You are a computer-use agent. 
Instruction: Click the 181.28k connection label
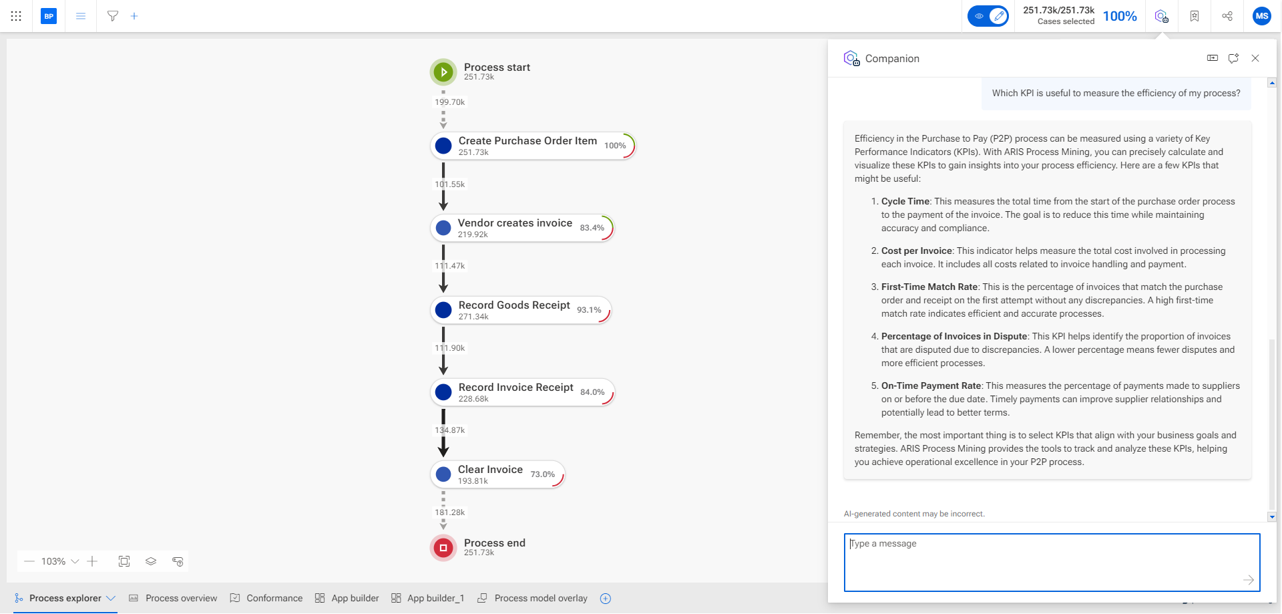450,512
